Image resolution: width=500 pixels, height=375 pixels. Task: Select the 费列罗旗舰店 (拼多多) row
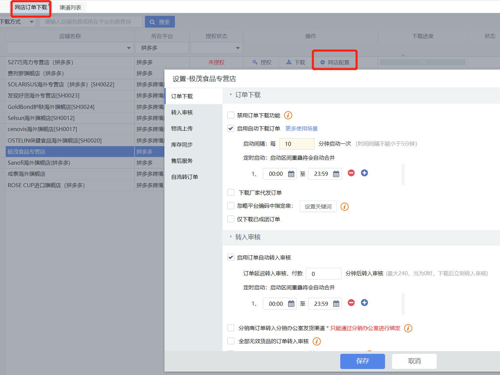pos(70,73)
